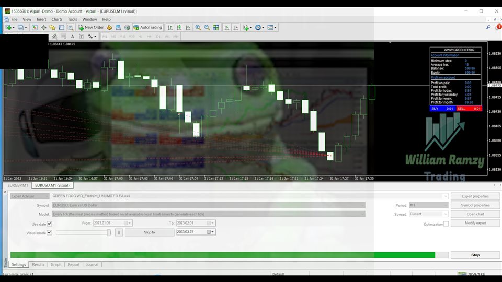Open the Charts menu

click(57, 19)
